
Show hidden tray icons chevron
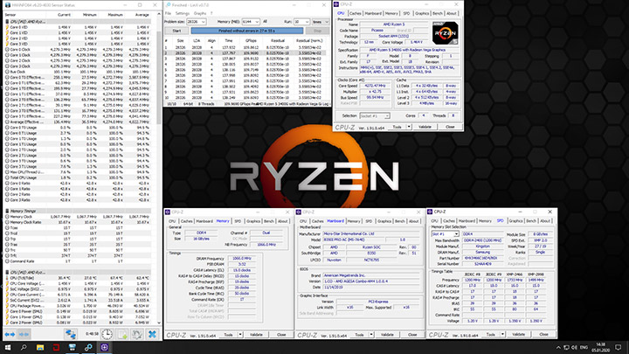pyautogui.click(x=558, y=348)
